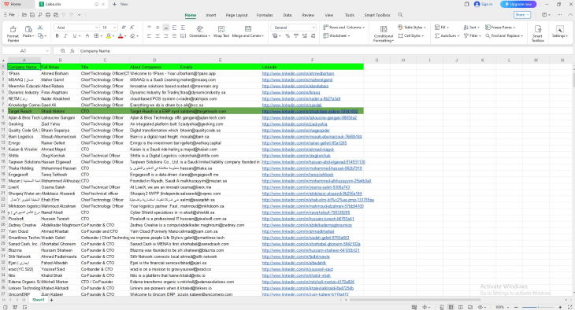Click the Open folder icon in quick access
The height and width of the screenshot is (310, 575).
tap(24, 15)
